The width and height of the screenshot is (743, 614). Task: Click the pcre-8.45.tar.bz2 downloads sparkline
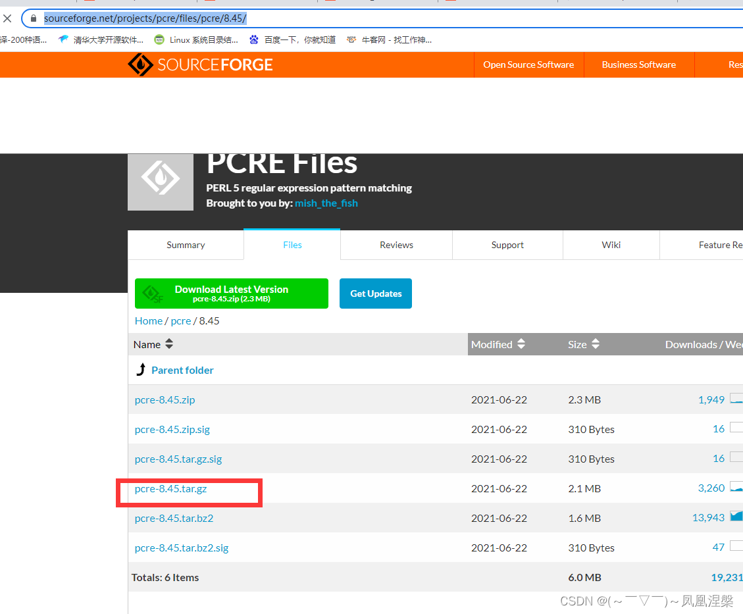[736, 517]
